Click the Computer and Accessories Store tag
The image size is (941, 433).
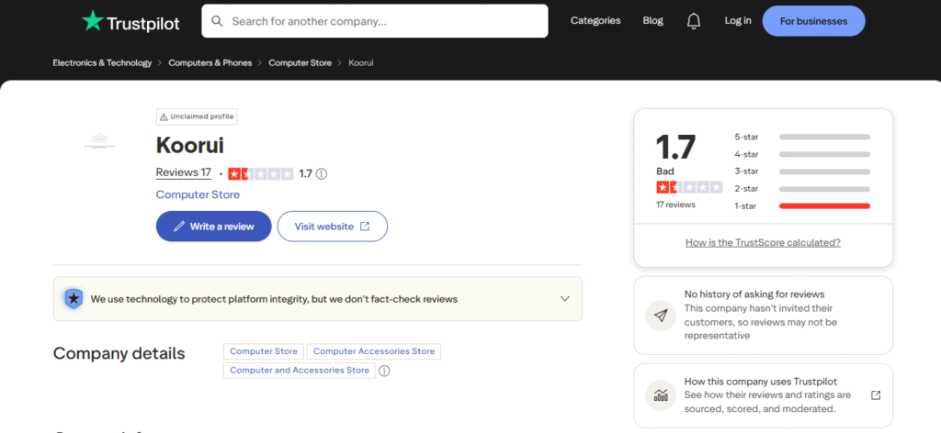coord(300,370)
